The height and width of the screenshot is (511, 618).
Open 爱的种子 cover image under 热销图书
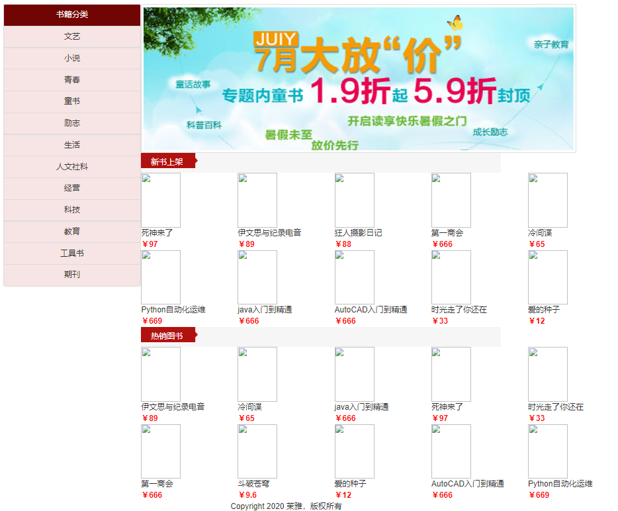[355, 451]
